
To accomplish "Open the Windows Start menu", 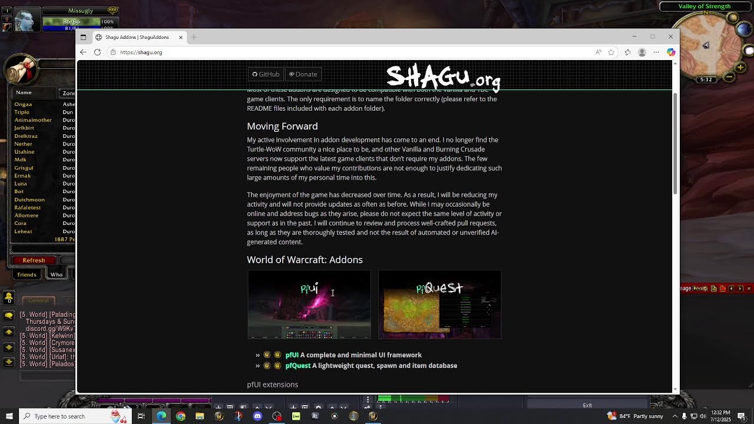I will tap(9, 416).
